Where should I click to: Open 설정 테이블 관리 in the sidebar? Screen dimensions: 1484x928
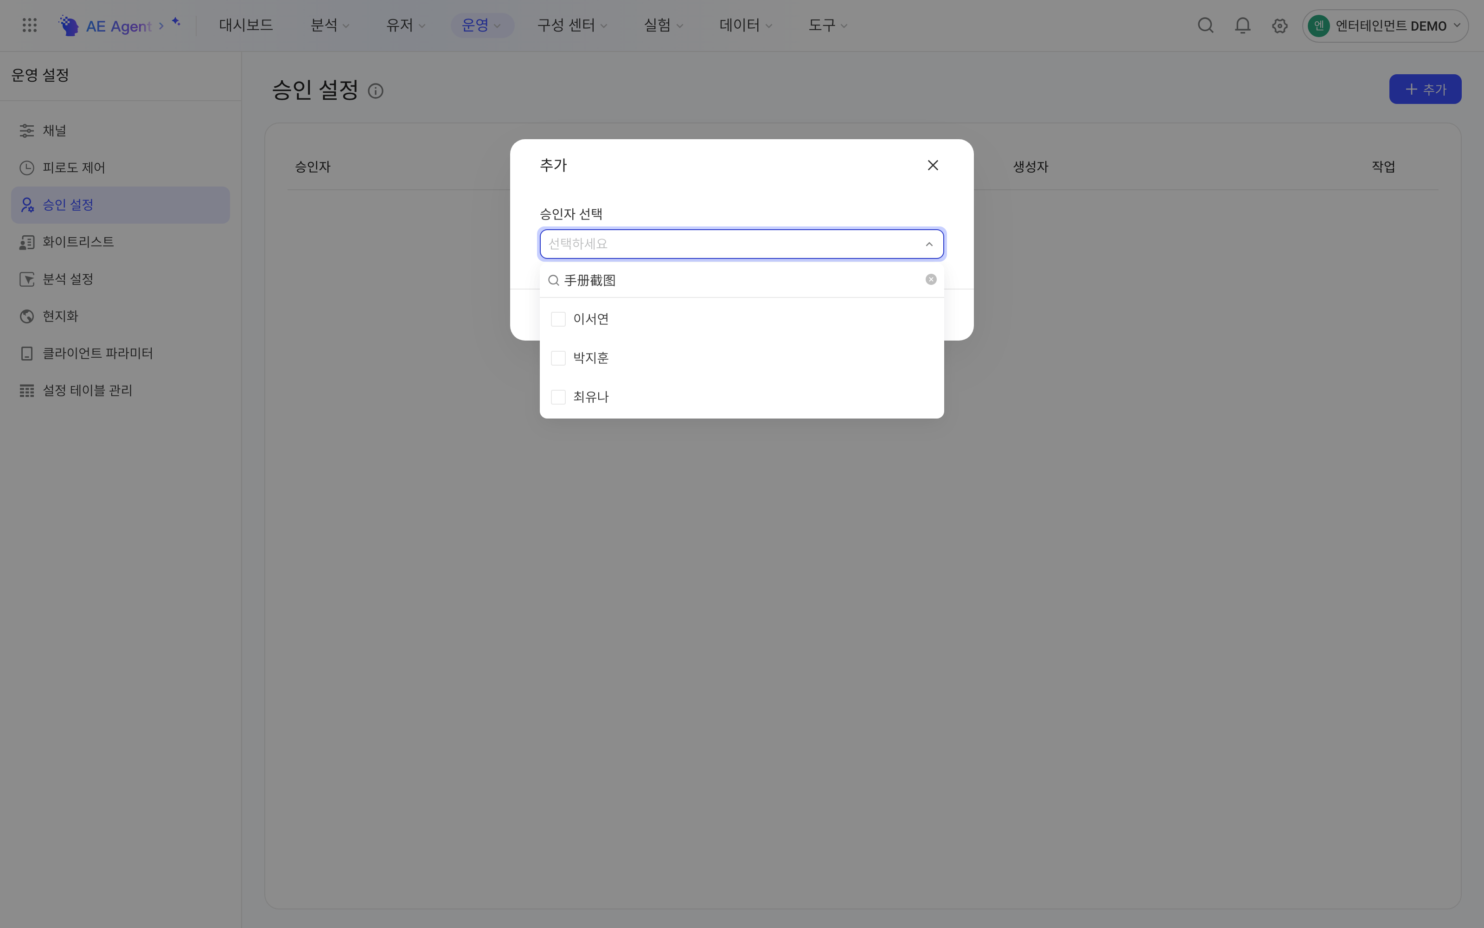(120, 390)
